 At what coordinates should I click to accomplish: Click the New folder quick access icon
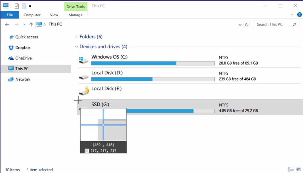click(x=24, y=6)
